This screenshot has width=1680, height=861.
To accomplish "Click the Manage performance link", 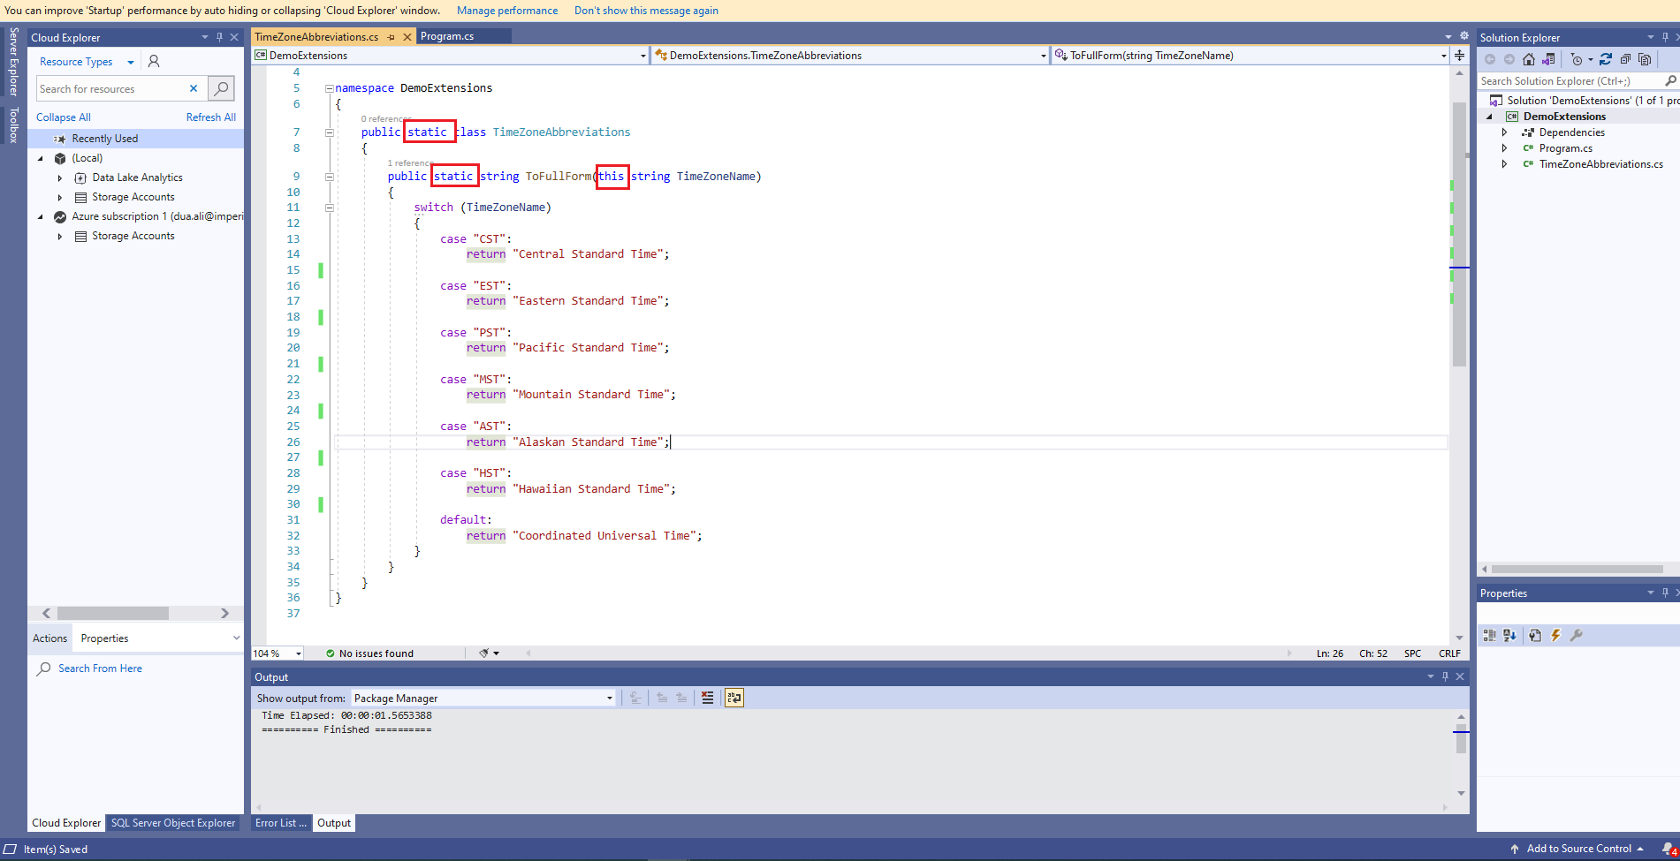I will pyautogui.click(x=507, y=10).
